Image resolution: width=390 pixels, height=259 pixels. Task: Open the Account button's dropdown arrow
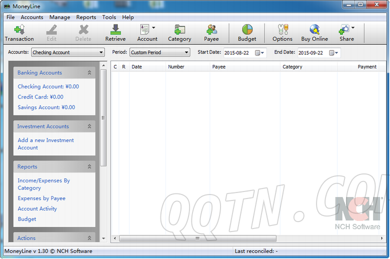tap(153, 27)
